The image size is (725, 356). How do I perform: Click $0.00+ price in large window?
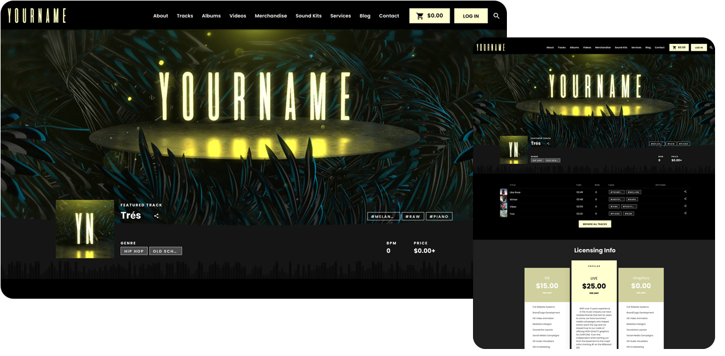[x=424, y=251]
